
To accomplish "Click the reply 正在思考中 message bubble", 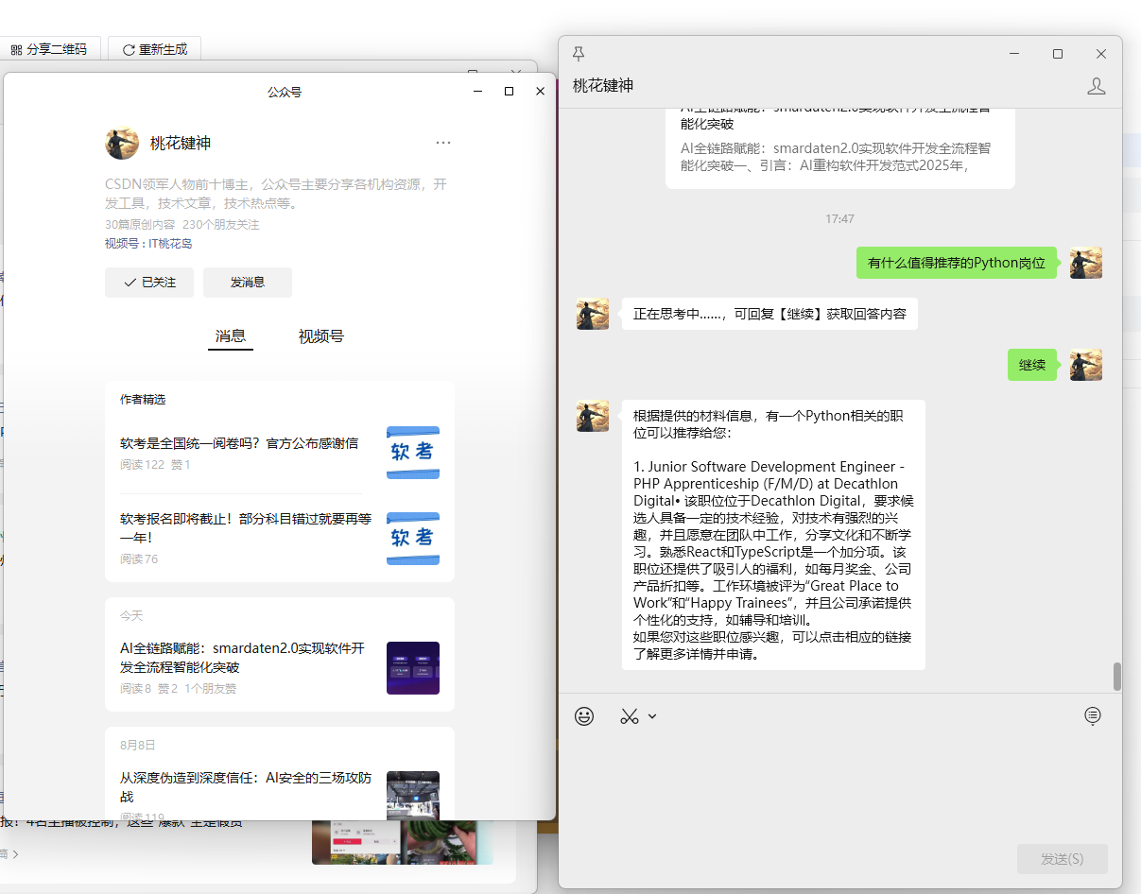I will click(x=769, y=314).
